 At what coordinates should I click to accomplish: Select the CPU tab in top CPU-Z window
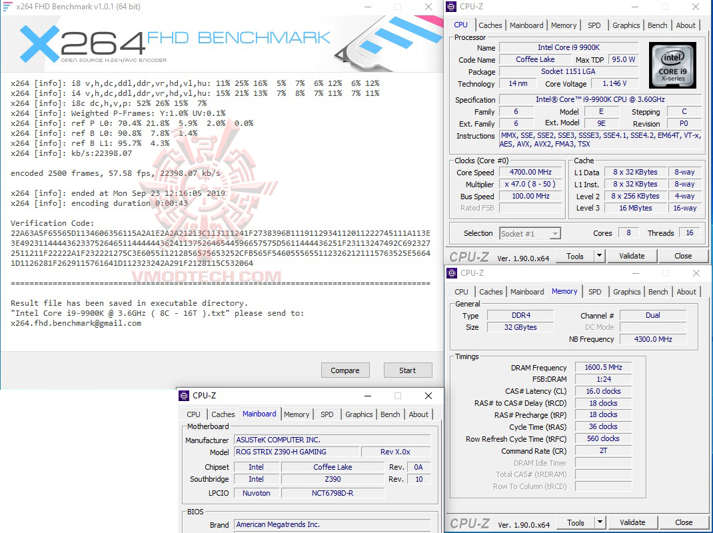[x=460, y=25]
